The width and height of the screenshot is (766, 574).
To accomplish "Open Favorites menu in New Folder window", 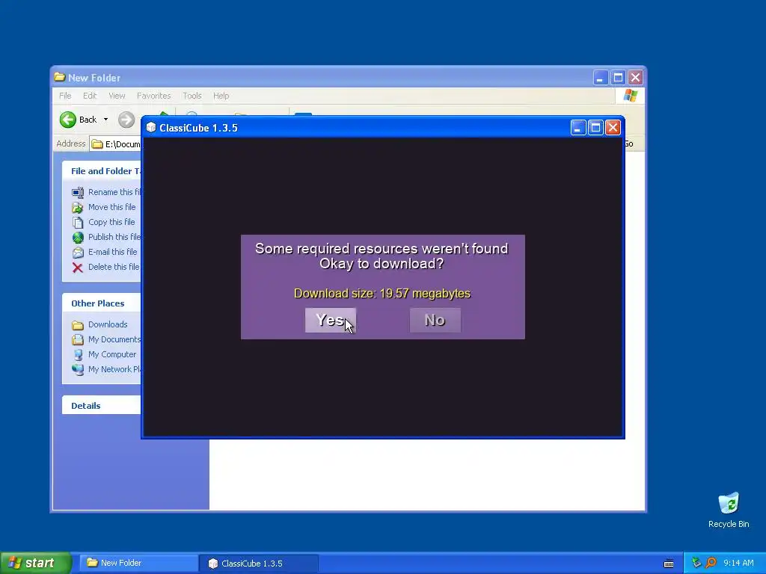I will coord(154,96).
